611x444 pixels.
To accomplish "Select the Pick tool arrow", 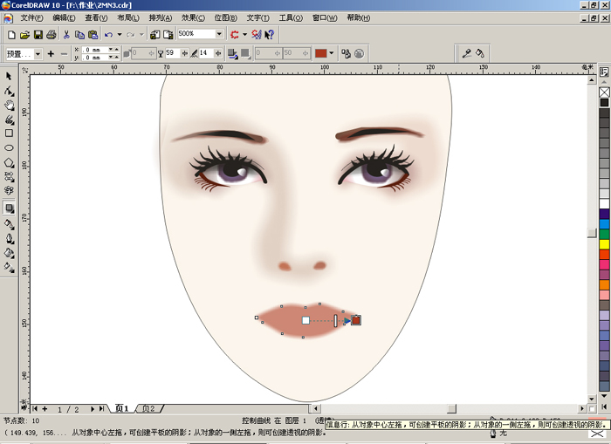I will [9, 76].
